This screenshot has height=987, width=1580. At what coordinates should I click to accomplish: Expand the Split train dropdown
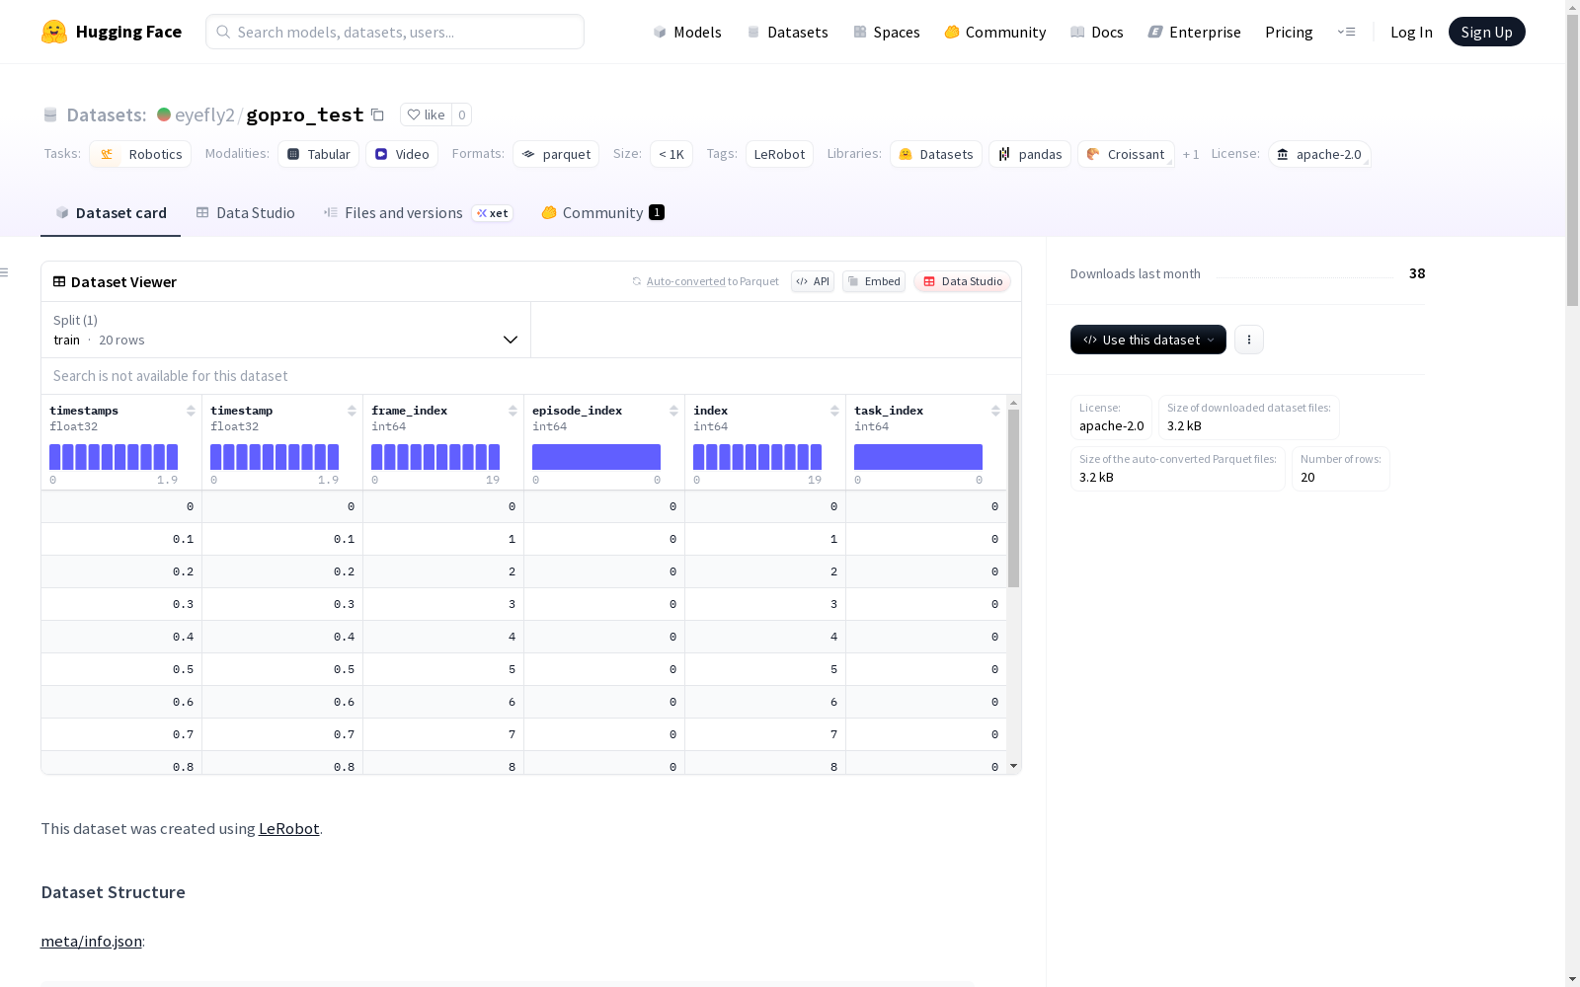pos(285,330)
